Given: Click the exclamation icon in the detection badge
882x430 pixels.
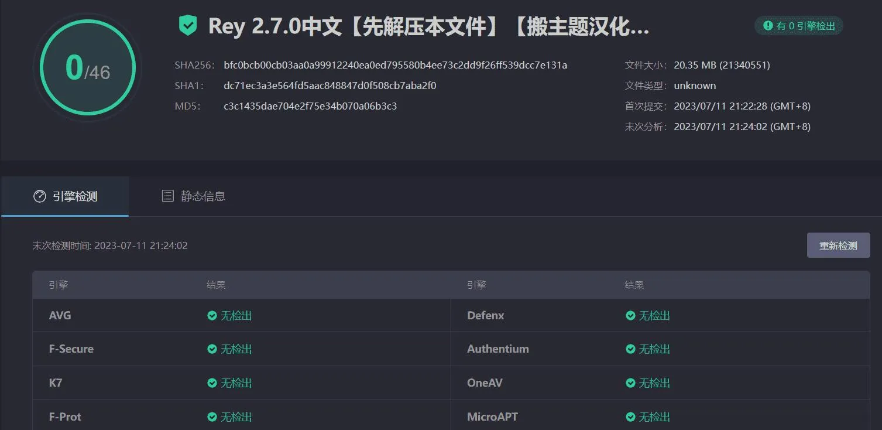Looking at the screenshot, I should 768,26.
